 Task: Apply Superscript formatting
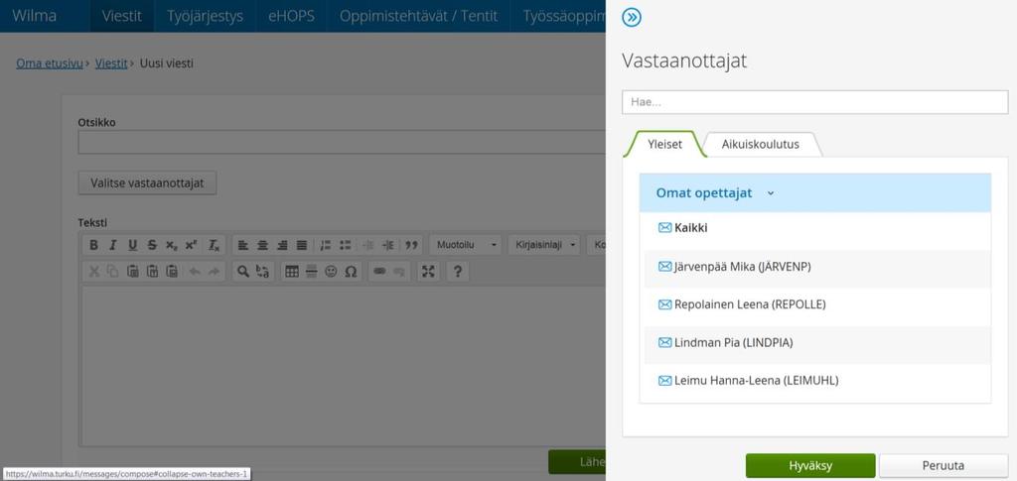[191, 245]
